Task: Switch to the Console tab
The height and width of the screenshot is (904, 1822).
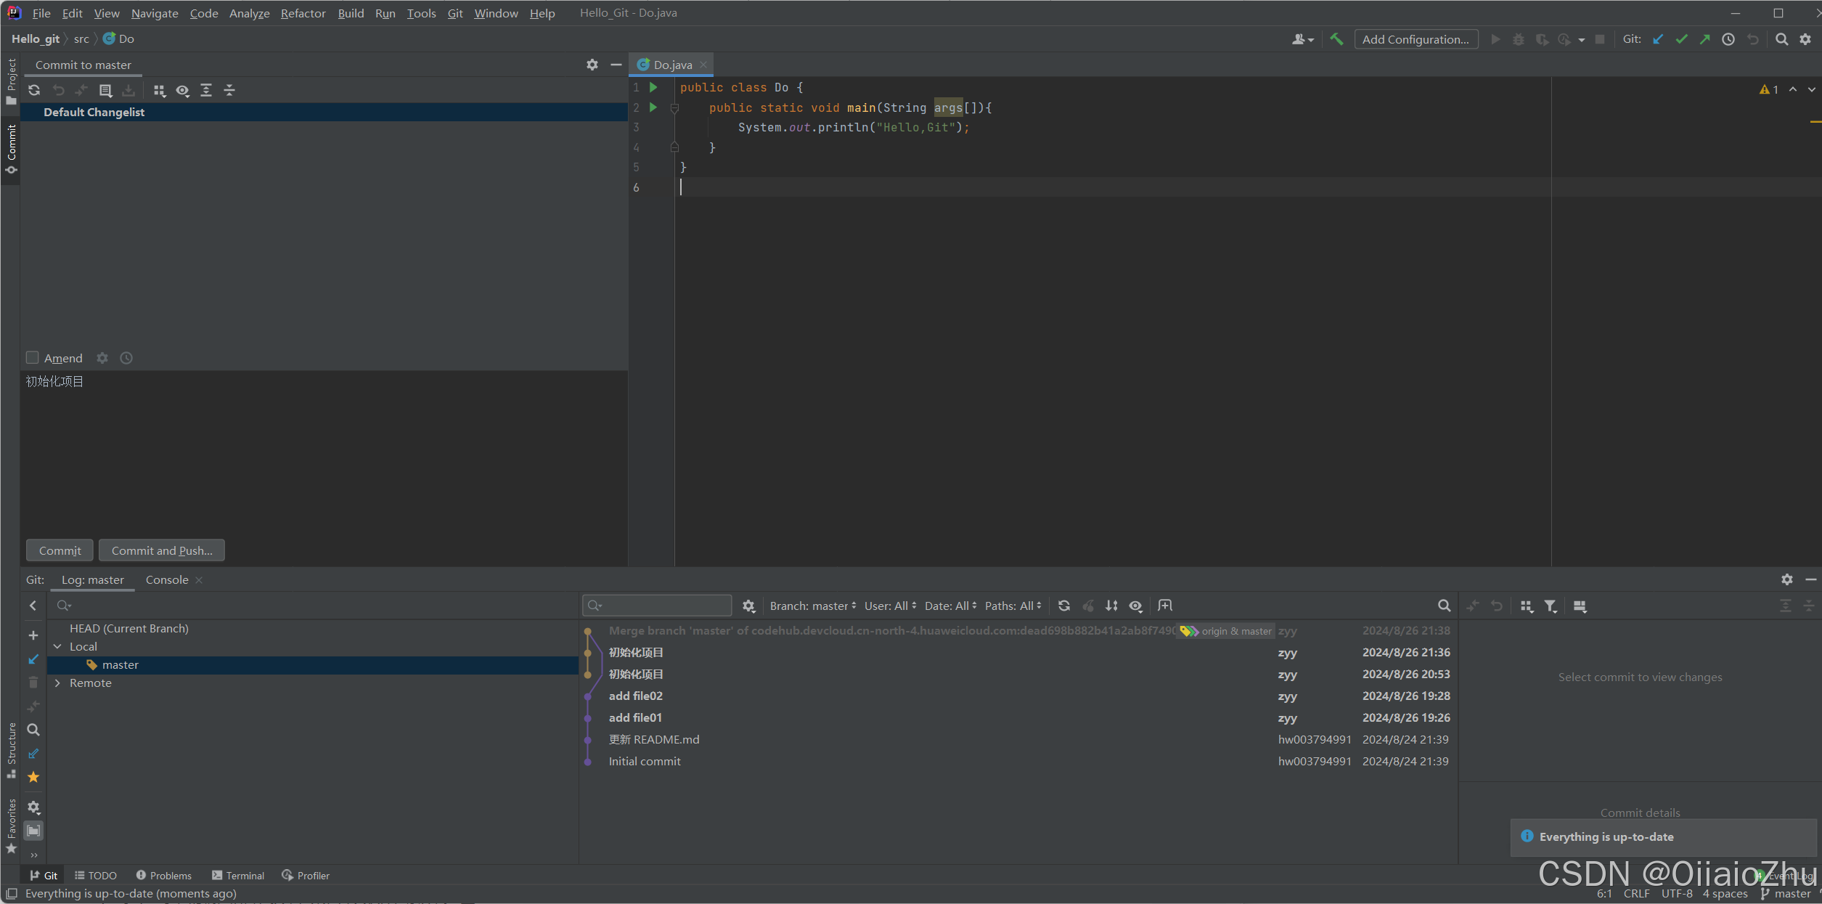Action: click(x=167, y=579)
